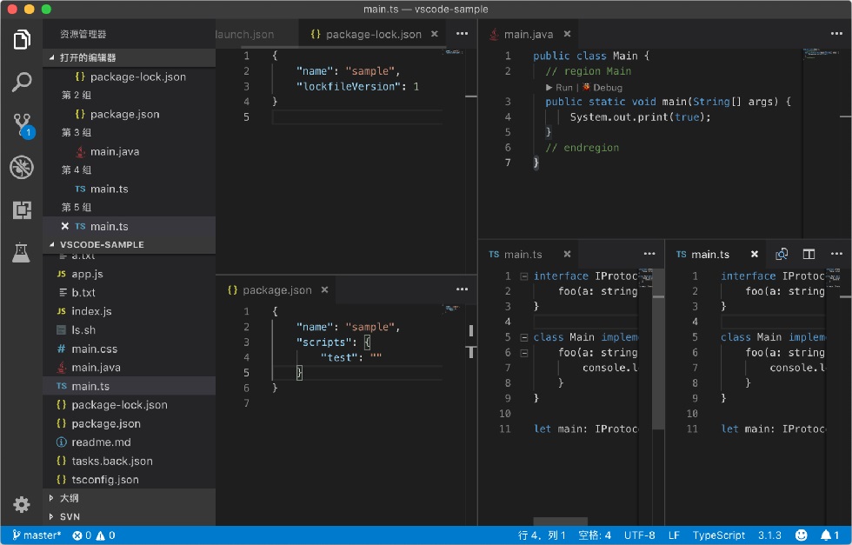Viewport: 852px width, 545px height.
Task: Select the main.java tab
Action: pyautogui.click(x=529, y=34)
